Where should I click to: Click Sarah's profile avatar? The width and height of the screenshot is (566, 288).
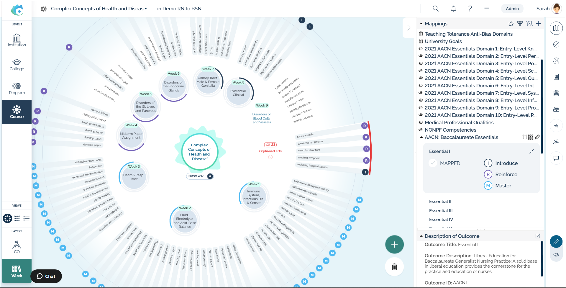tap(557, 9)
